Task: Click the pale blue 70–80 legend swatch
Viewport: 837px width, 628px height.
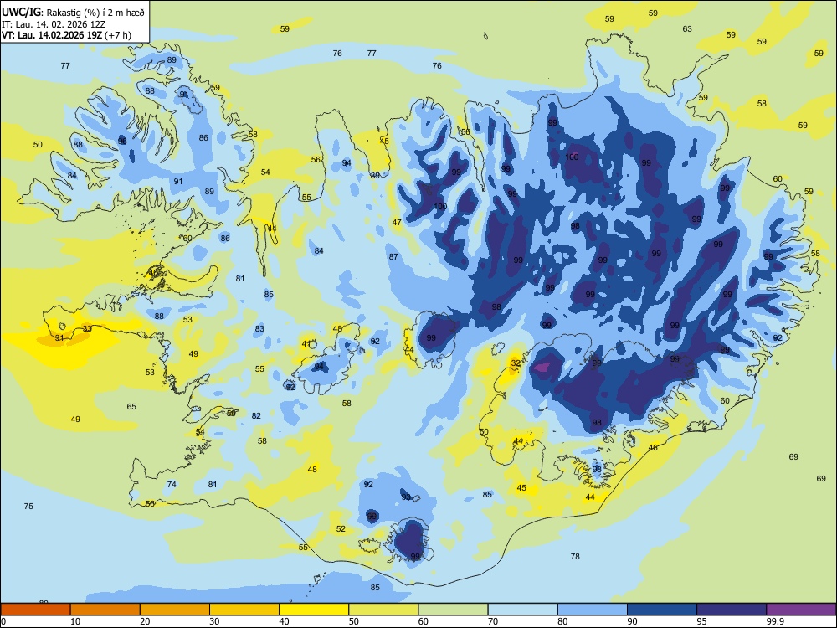Action: pos(522,610)
